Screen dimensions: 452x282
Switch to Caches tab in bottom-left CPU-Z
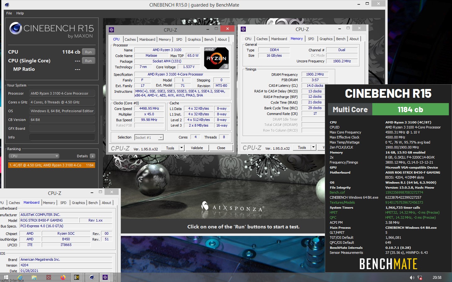[x=14, y=203]
